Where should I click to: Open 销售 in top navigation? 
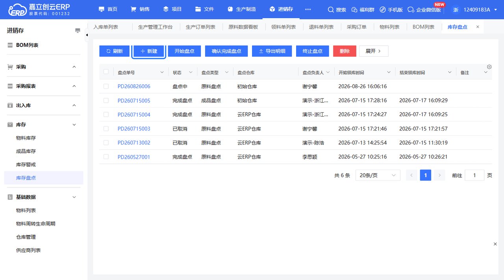140,9
